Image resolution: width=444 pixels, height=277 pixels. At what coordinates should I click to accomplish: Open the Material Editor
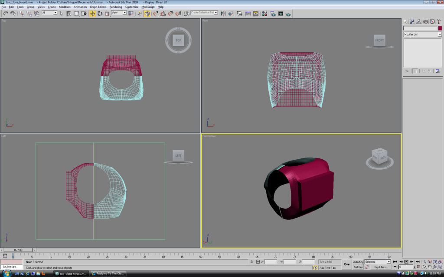pos(264,13)
